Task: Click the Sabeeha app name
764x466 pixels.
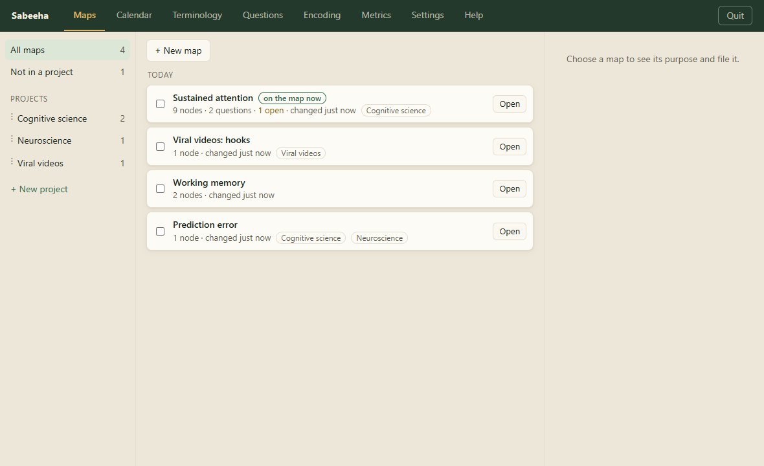Action: click(30, 16)
